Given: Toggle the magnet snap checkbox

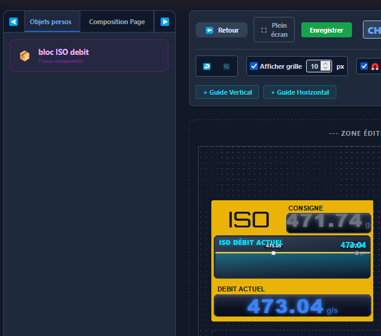Looking at the screenshot, I should coord(364,66).
